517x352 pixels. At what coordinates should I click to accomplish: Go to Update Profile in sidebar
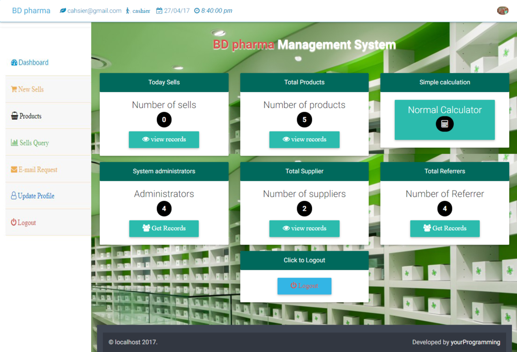point(35,196)
